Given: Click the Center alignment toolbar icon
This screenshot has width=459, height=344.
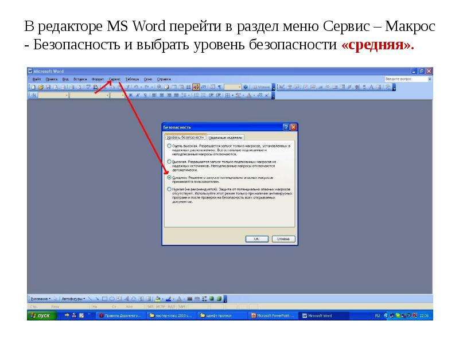Looking at the screenshot, I should pyautogui.click(x=161, y=95).
